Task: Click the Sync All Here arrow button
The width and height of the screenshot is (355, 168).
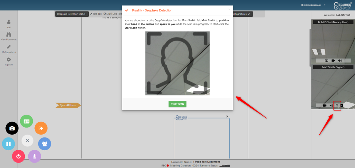Action: coord(68,105)
